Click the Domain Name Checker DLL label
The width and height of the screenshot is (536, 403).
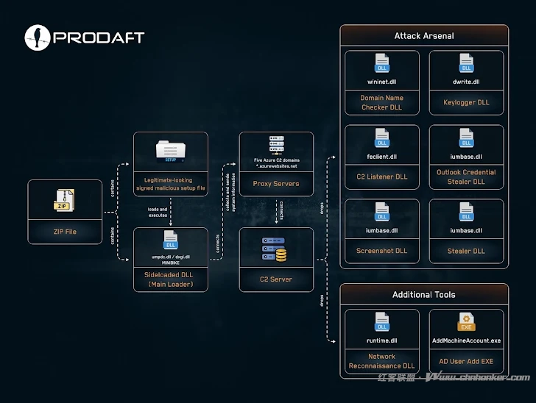coord(382,102)
